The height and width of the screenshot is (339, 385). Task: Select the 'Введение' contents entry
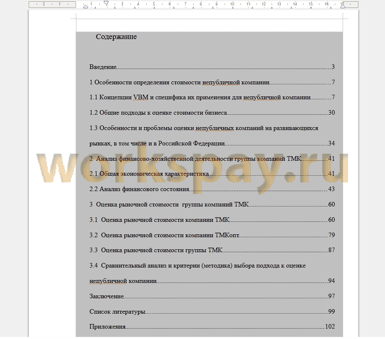(x=212, y=67)
